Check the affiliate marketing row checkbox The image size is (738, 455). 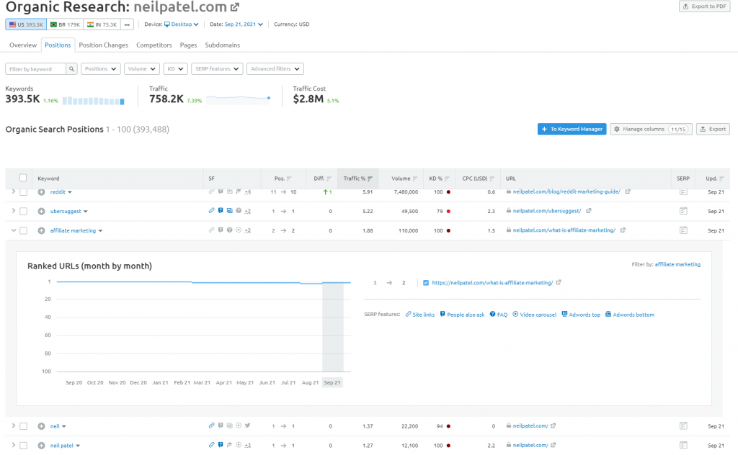tap(23, 231)
